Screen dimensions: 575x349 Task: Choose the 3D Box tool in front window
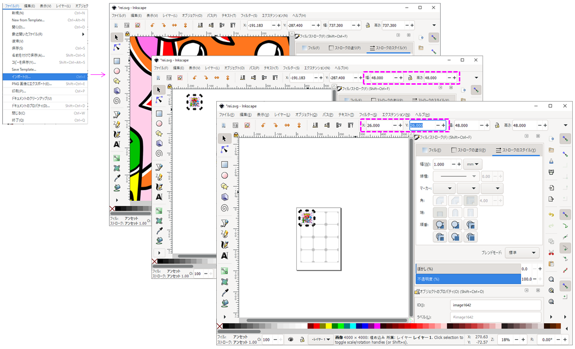(224, 197)
